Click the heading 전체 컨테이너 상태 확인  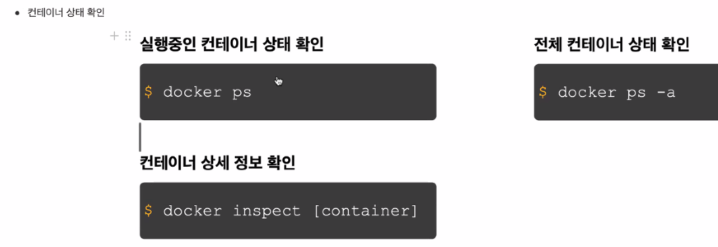pyautogui.click(x=612, y=45)
